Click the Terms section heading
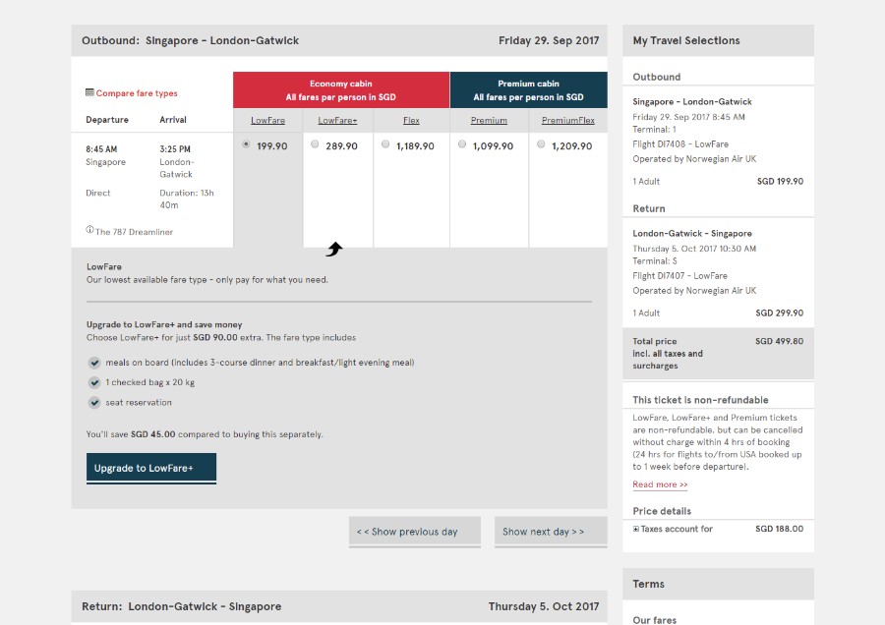Screen dimensions: 885x625 click(649, 585)
